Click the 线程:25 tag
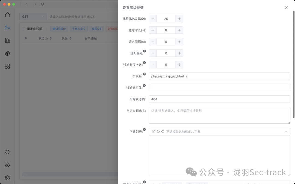The width and height of the screenshot is (295, 184). [x=96, y=29]
